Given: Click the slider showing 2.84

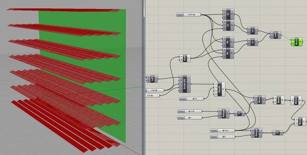Looking at the screenshot, I should pyautogui.click(x=155, y=90).
